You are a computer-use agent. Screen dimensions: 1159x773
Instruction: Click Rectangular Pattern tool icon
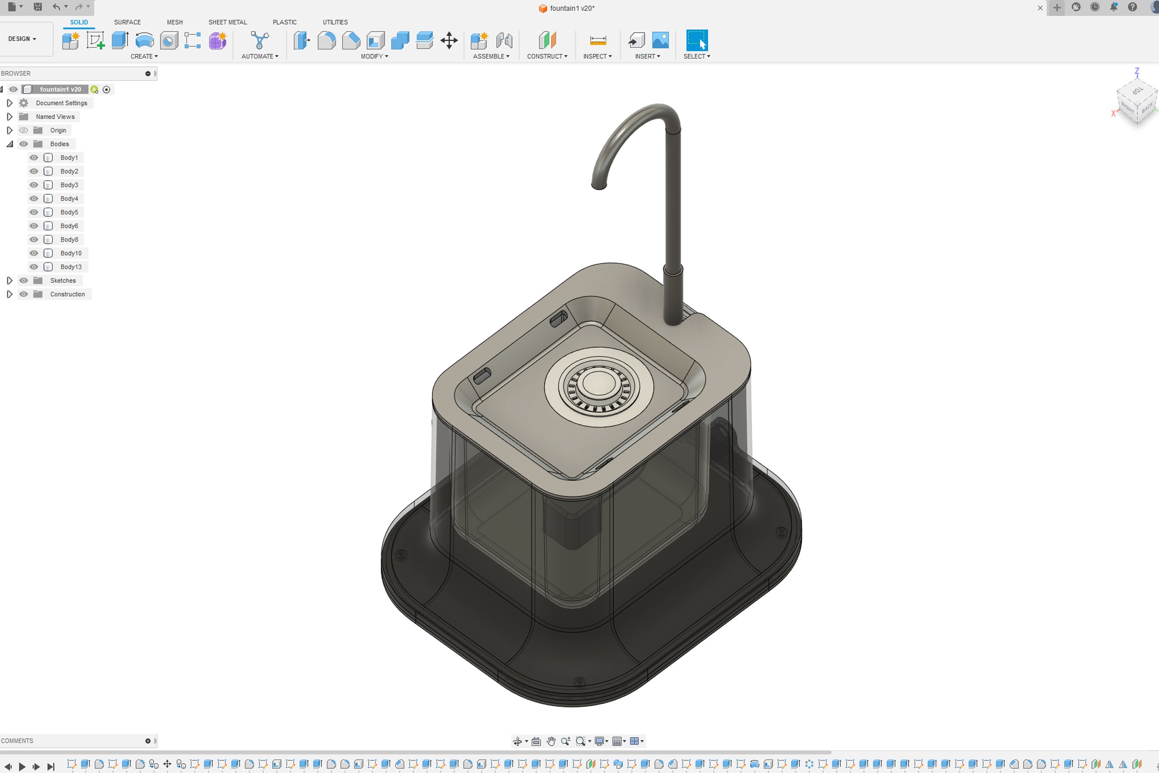tap(193, 40)
